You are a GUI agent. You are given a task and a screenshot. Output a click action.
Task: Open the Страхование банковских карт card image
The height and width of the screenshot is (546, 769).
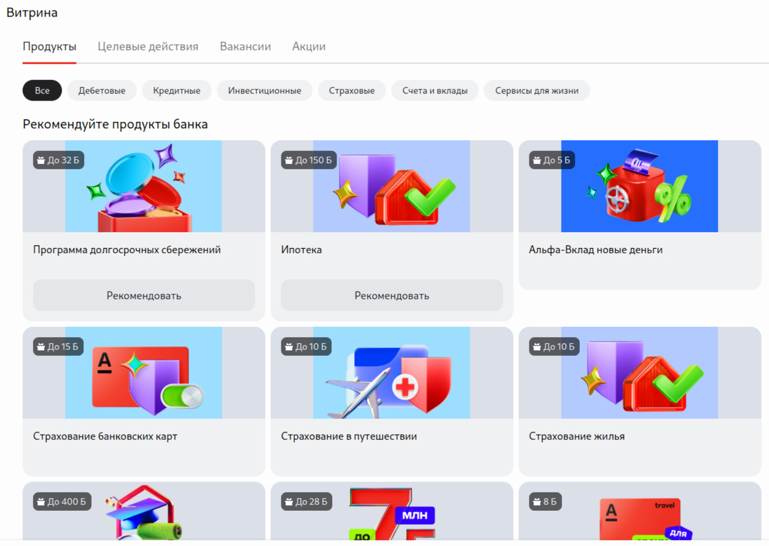point(144,372)
